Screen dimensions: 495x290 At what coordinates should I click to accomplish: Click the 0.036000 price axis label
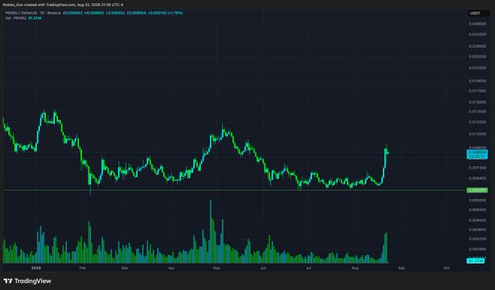tap(478, 24)
